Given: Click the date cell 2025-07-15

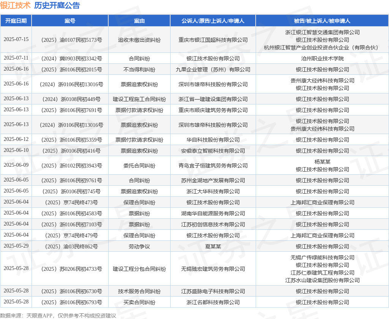Looking at the screenshot, I should 16,39.
